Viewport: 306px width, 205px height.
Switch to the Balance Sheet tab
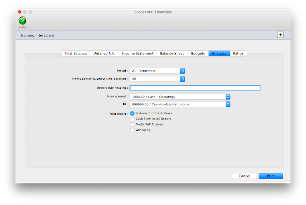172,54
